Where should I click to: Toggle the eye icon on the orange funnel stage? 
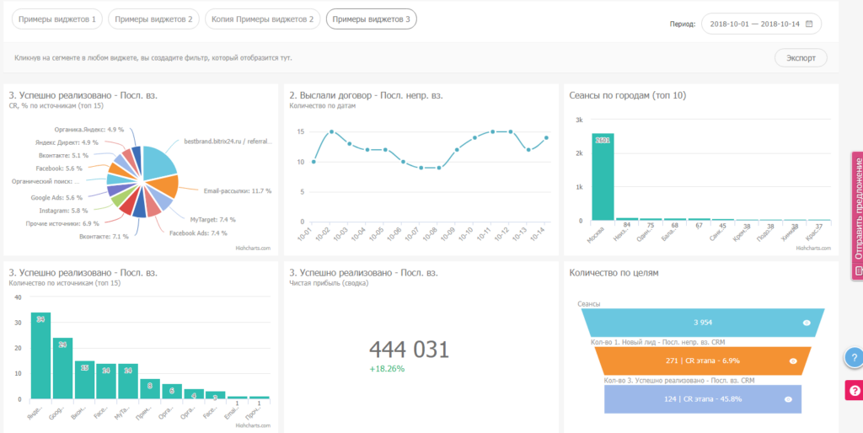pos(792,361)
